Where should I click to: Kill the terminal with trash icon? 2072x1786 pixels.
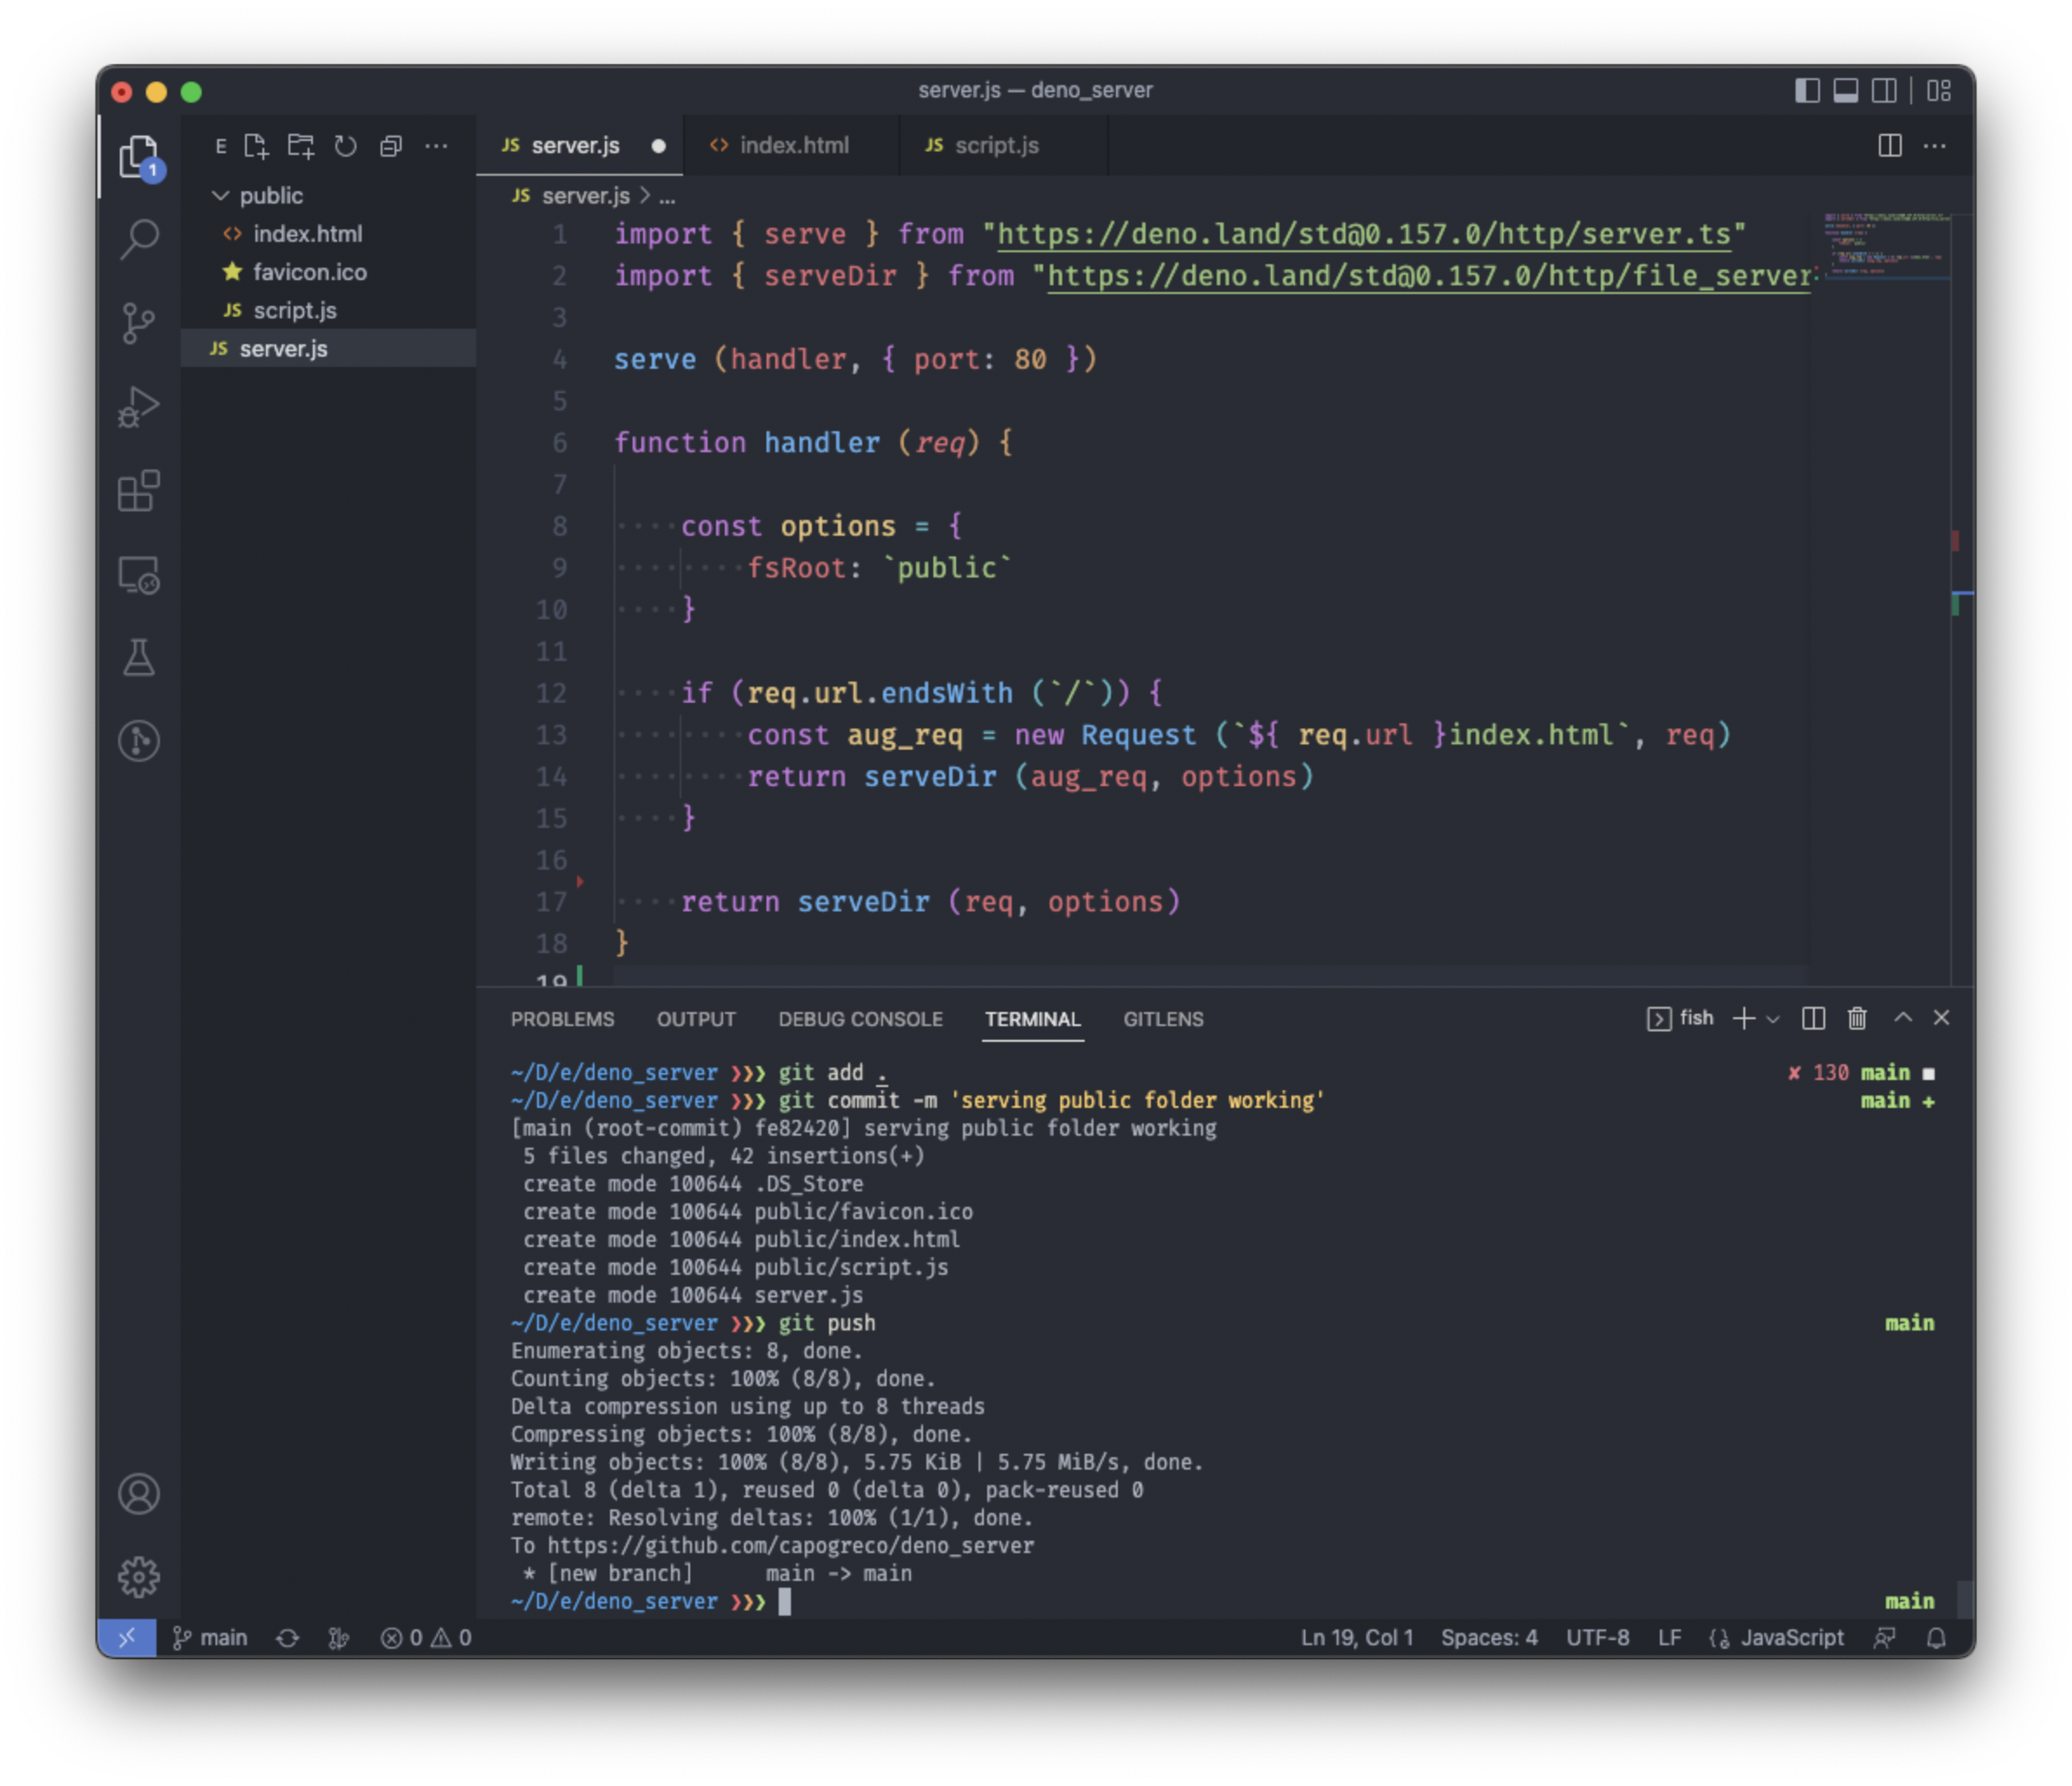(1858, 1018)
